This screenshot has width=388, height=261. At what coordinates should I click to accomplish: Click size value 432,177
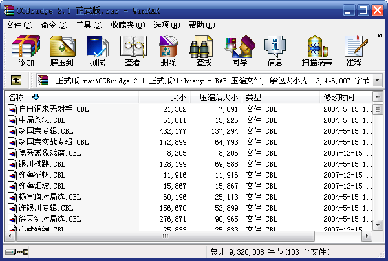[173, 131]
